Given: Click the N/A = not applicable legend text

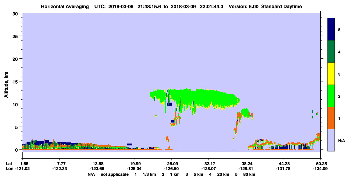Looking at the screenshot, I should click(x=108, y=174).
